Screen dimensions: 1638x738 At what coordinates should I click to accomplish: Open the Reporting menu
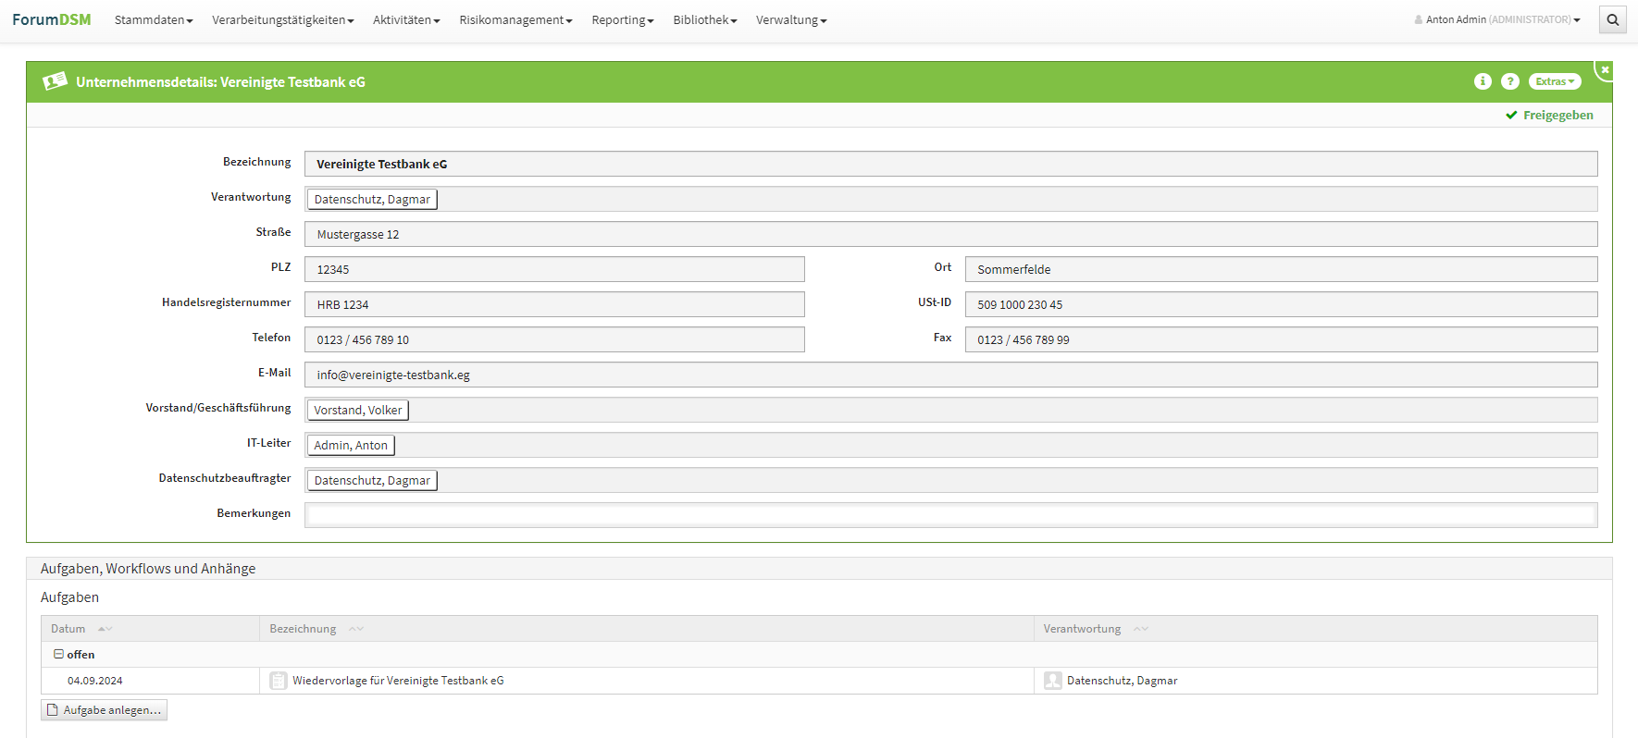coord(622,19)
